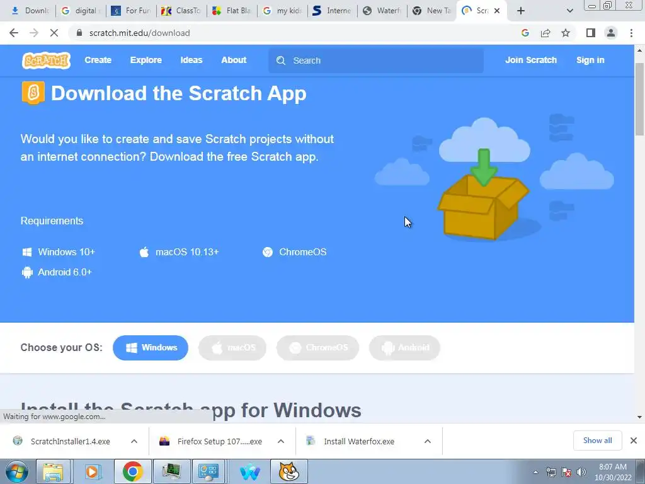Open the Ideas page

coord(191,60)
